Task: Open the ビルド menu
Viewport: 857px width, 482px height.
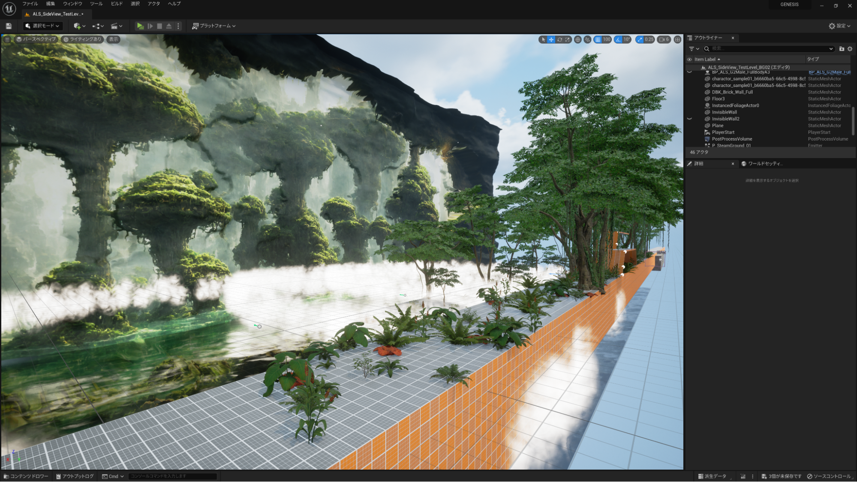Action: (117, 4)
